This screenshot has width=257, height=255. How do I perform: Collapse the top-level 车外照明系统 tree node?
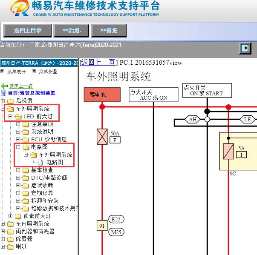click(x=3, y=109)
